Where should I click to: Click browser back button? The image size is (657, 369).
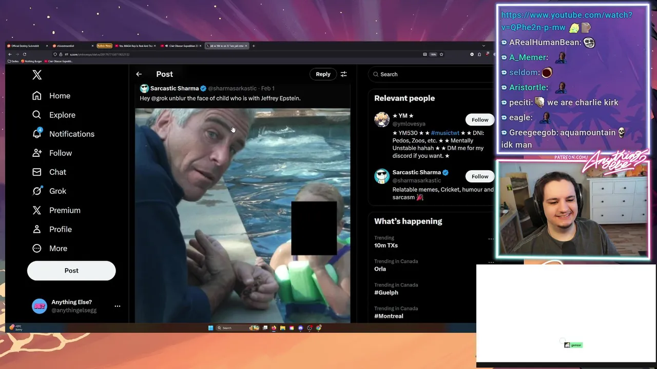(10, 54)
